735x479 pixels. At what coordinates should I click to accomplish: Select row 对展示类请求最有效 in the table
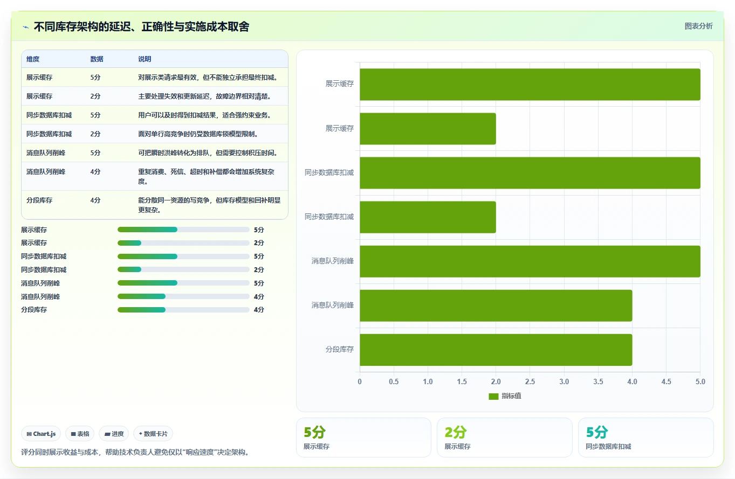pyautogui.click(x=155, y=78)
